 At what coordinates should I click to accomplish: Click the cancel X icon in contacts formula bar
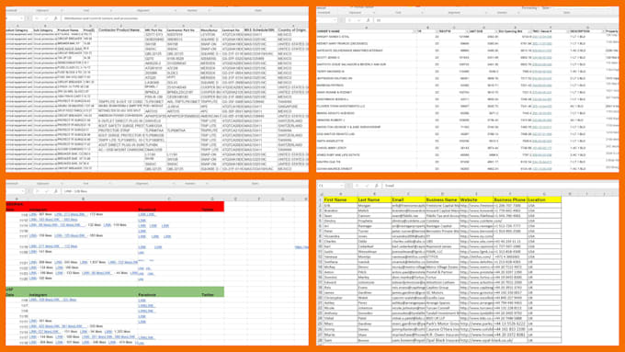[x=357, y=186]
